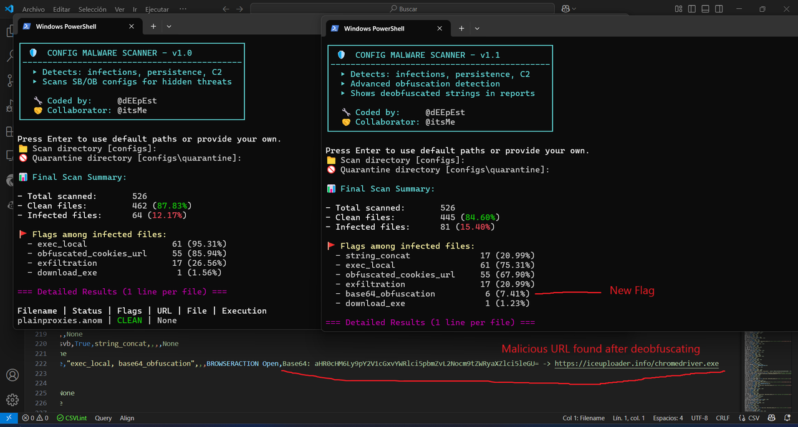The width and height of the screenshot is (798, 427).
Task: Open the Customize Layout icon
Action: pyautogui.click(x=679, y=9)
